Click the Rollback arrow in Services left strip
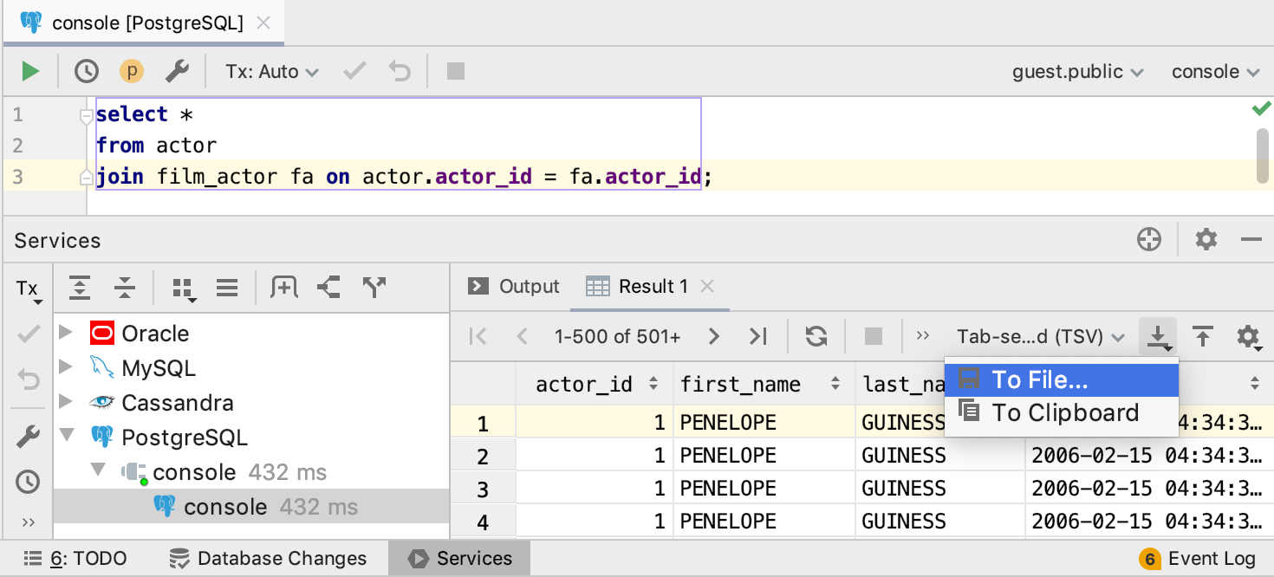Screen dimensions: 1274x577 coord(29,379)
